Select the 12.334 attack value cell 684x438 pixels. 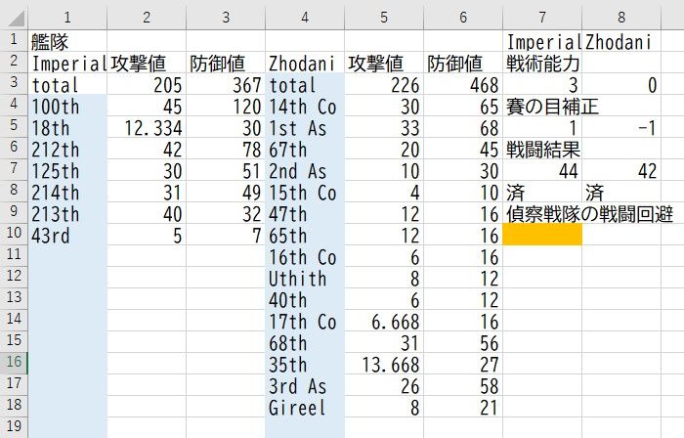pyautogui.click(x=147, y=127)
